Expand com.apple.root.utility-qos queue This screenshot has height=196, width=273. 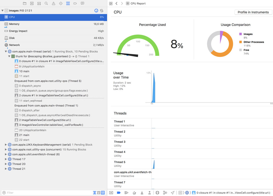coord(6,150)
